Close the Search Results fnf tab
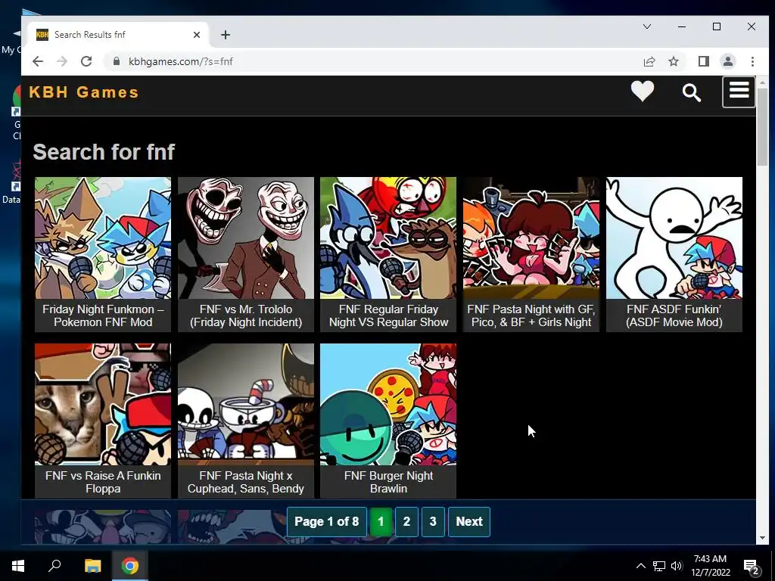 tap(197, 35)
